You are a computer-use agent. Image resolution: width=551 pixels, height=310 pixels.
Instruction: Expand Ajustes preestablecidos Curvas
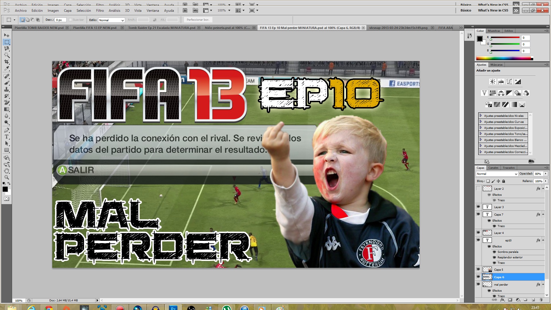click(481, 122)
